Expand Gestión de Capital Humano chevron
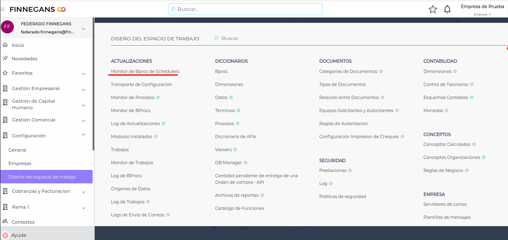Viewport: 508px width, 240px height. tap(84, 105)
